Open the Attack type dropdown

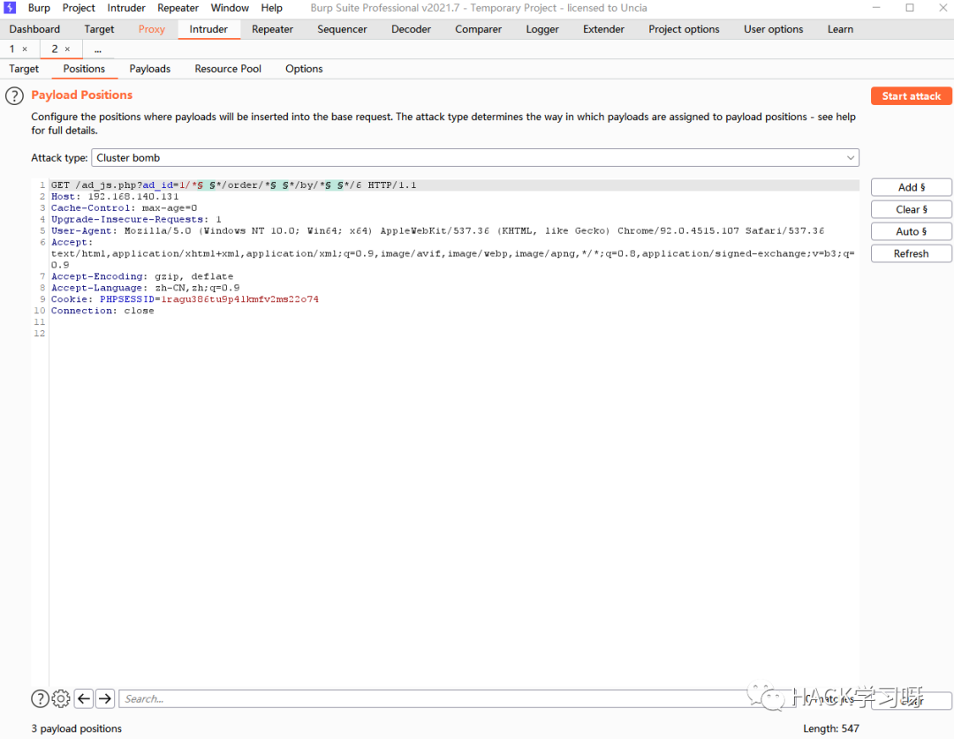(x=475, y=157)
